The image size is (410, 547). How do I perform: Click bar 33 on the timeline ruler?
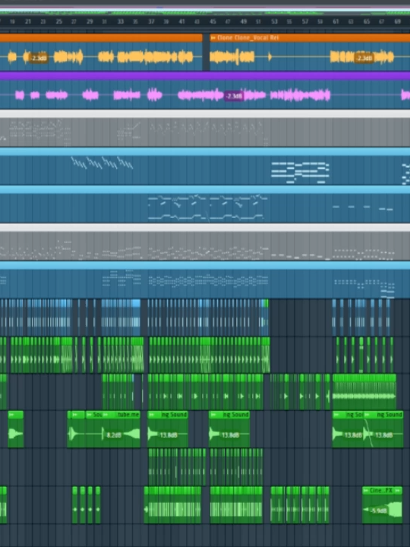[x=121, y=21]
